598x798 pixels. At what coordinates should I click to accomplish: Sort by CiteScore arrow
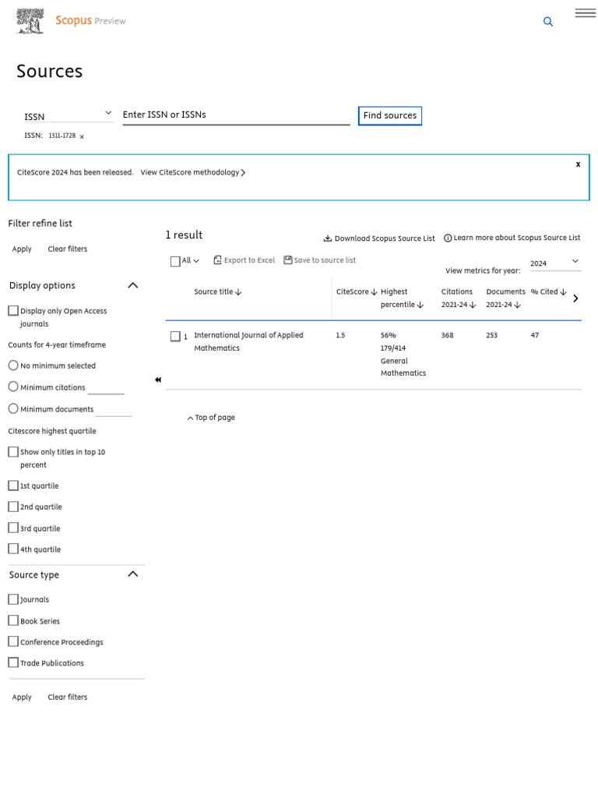click(x=375, y=292)
